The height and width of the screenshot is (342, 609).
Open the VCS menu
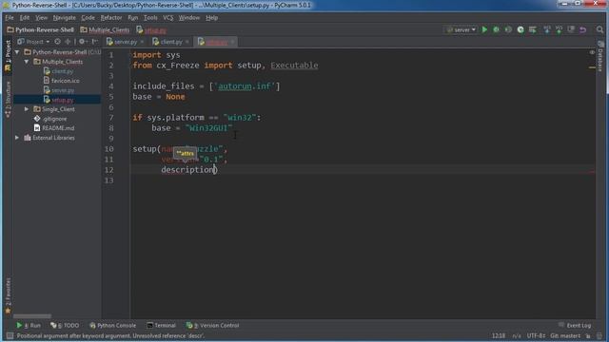(x=168, y=18)
